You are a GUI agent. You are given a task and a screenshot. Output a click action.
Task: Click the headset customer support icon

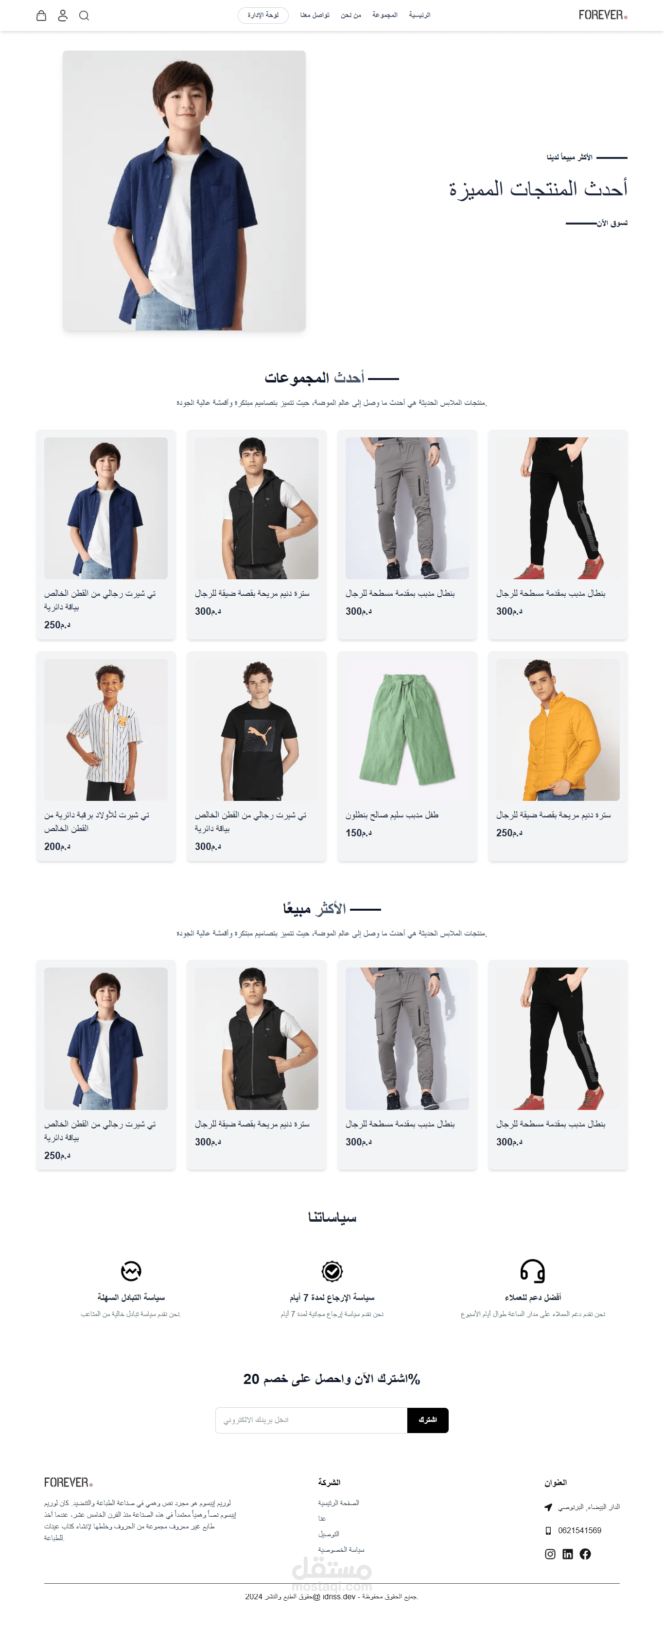[x=532, y=1271]
